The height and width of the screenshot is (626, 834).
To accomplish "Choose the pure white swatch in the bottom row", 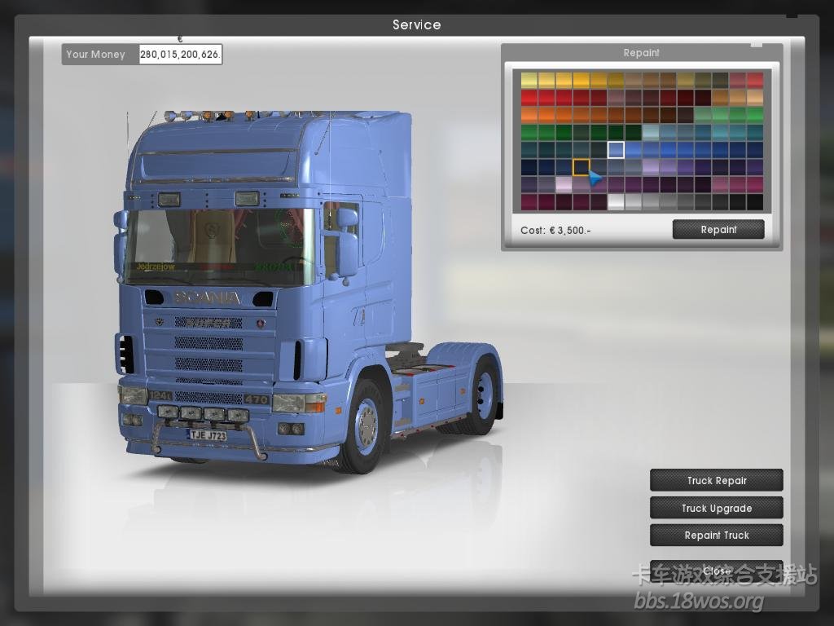I will tap(616, 202).
